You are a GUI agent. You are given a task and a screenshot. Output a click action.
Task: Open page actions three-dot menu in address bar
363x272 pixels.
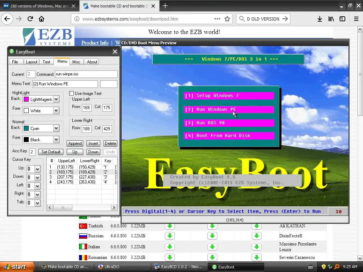[217, 19]
